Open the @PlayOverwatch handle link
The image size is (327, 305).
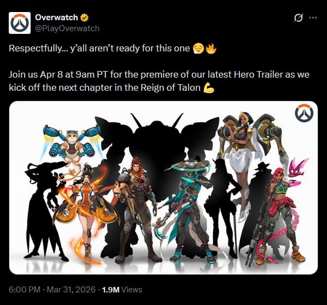(67, 28)
